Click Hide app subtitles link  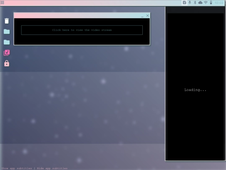tap(52, 168)
